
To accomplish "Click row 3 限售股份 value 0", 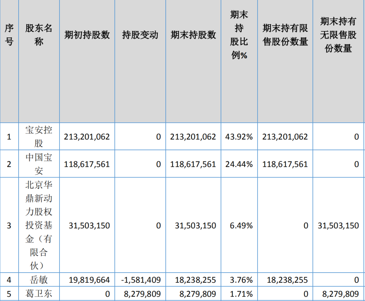I will click(306, 226).
